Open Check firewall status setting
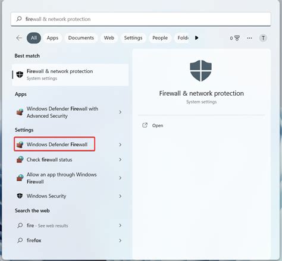The image size is (282, 261). coord(70,159)
